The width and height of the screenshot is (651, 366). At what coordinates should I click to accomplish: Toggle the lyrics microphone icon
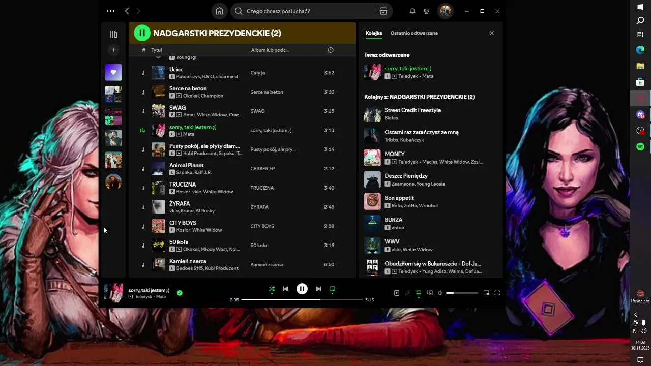(407, 293)
